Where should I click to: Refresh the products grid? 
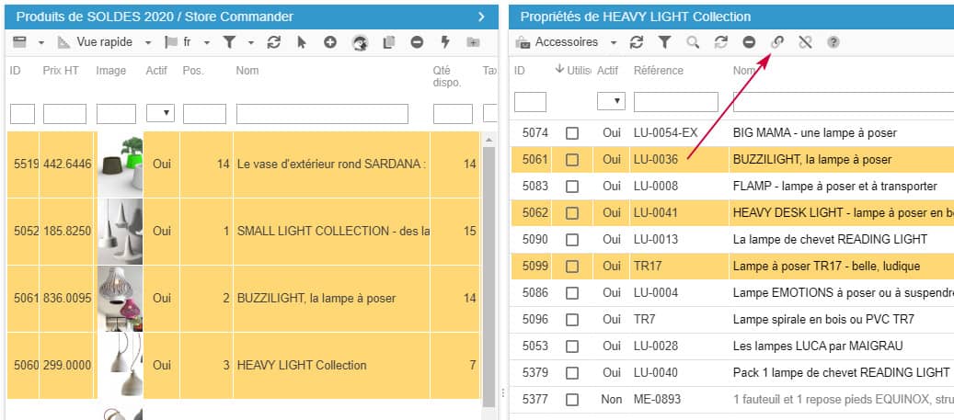(273, 42)
